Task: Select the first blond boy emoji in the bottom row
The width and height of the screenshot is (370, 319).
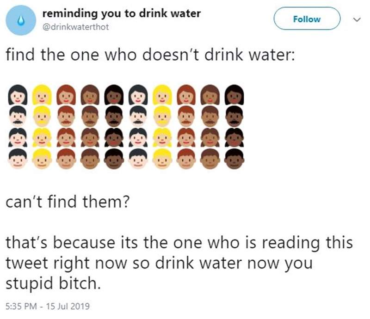Action: click(42, 158)
